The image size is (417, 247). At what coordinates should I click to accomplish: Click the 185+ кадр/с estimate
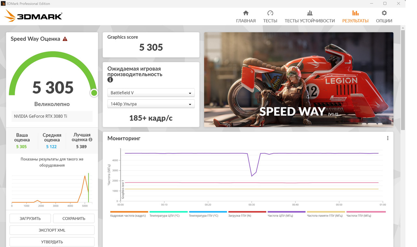click(x=151, y=118)
